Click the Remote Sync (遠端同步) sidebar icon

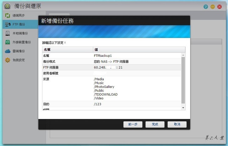pos(8,15)
